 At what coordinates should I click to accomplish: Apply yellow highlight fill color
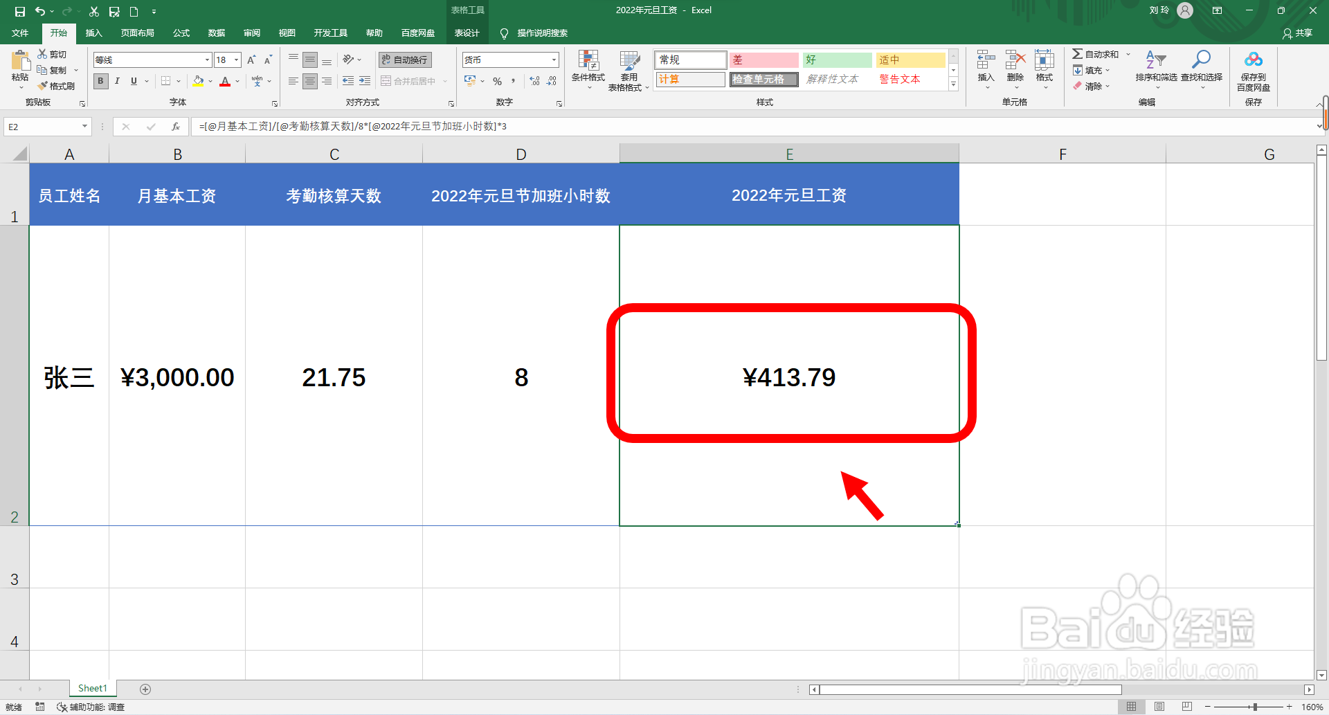coord(199,82)
